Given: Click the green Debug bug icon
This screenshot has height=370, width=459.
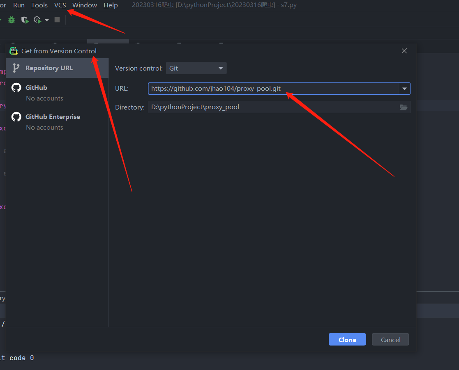Looking at the screenshot, I should pos(12,20).
